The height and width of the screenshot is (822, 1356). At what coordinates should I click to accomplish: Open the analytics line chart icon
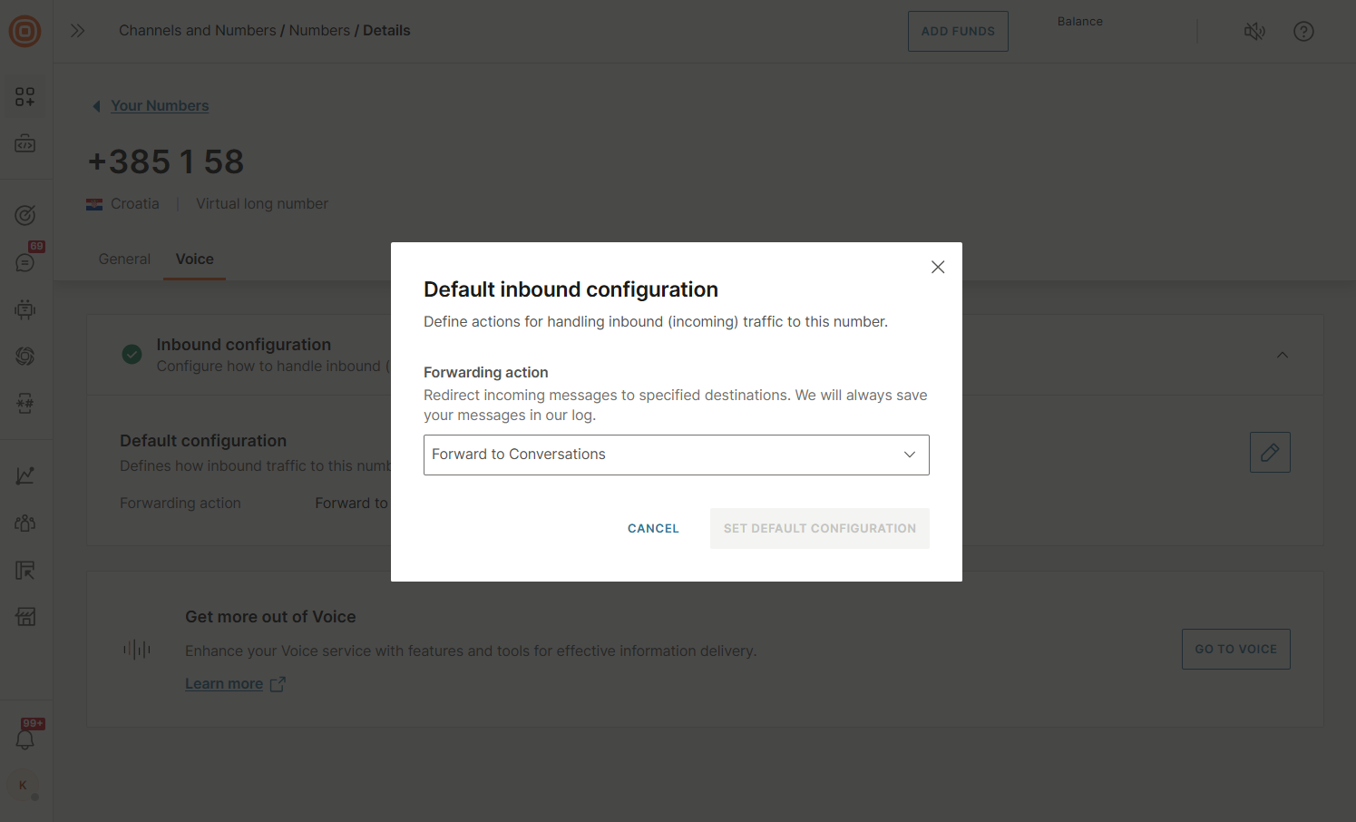(x=24, y=475)
